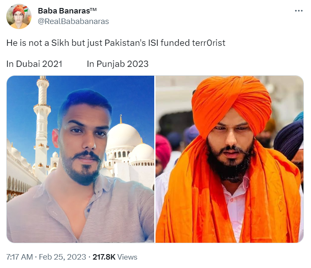Click the 'In Punjab 2023' caption text
This screenshot has height=268, width=311.
[x=118, y=64]
